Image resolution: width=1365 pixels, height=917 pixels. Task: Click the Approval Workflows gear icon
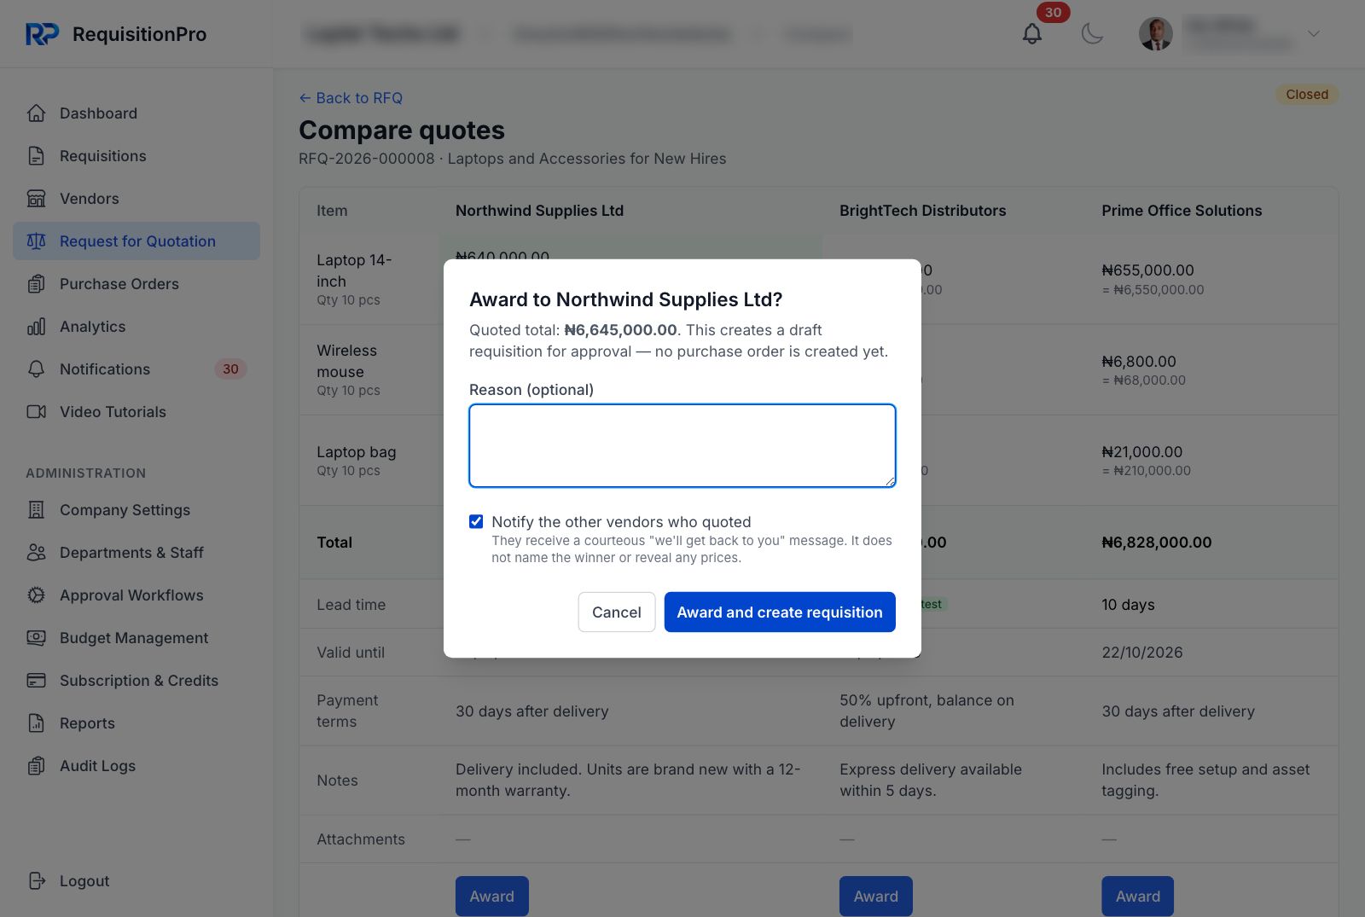36,595
